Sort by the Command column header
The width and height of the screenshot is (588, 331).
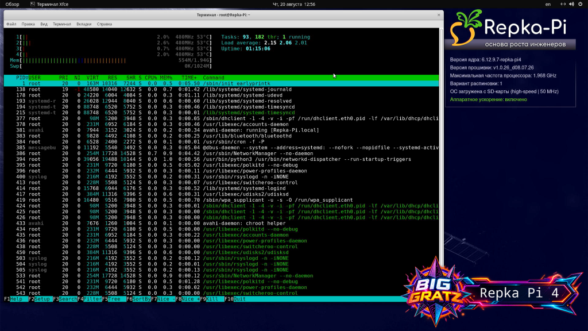214,78
